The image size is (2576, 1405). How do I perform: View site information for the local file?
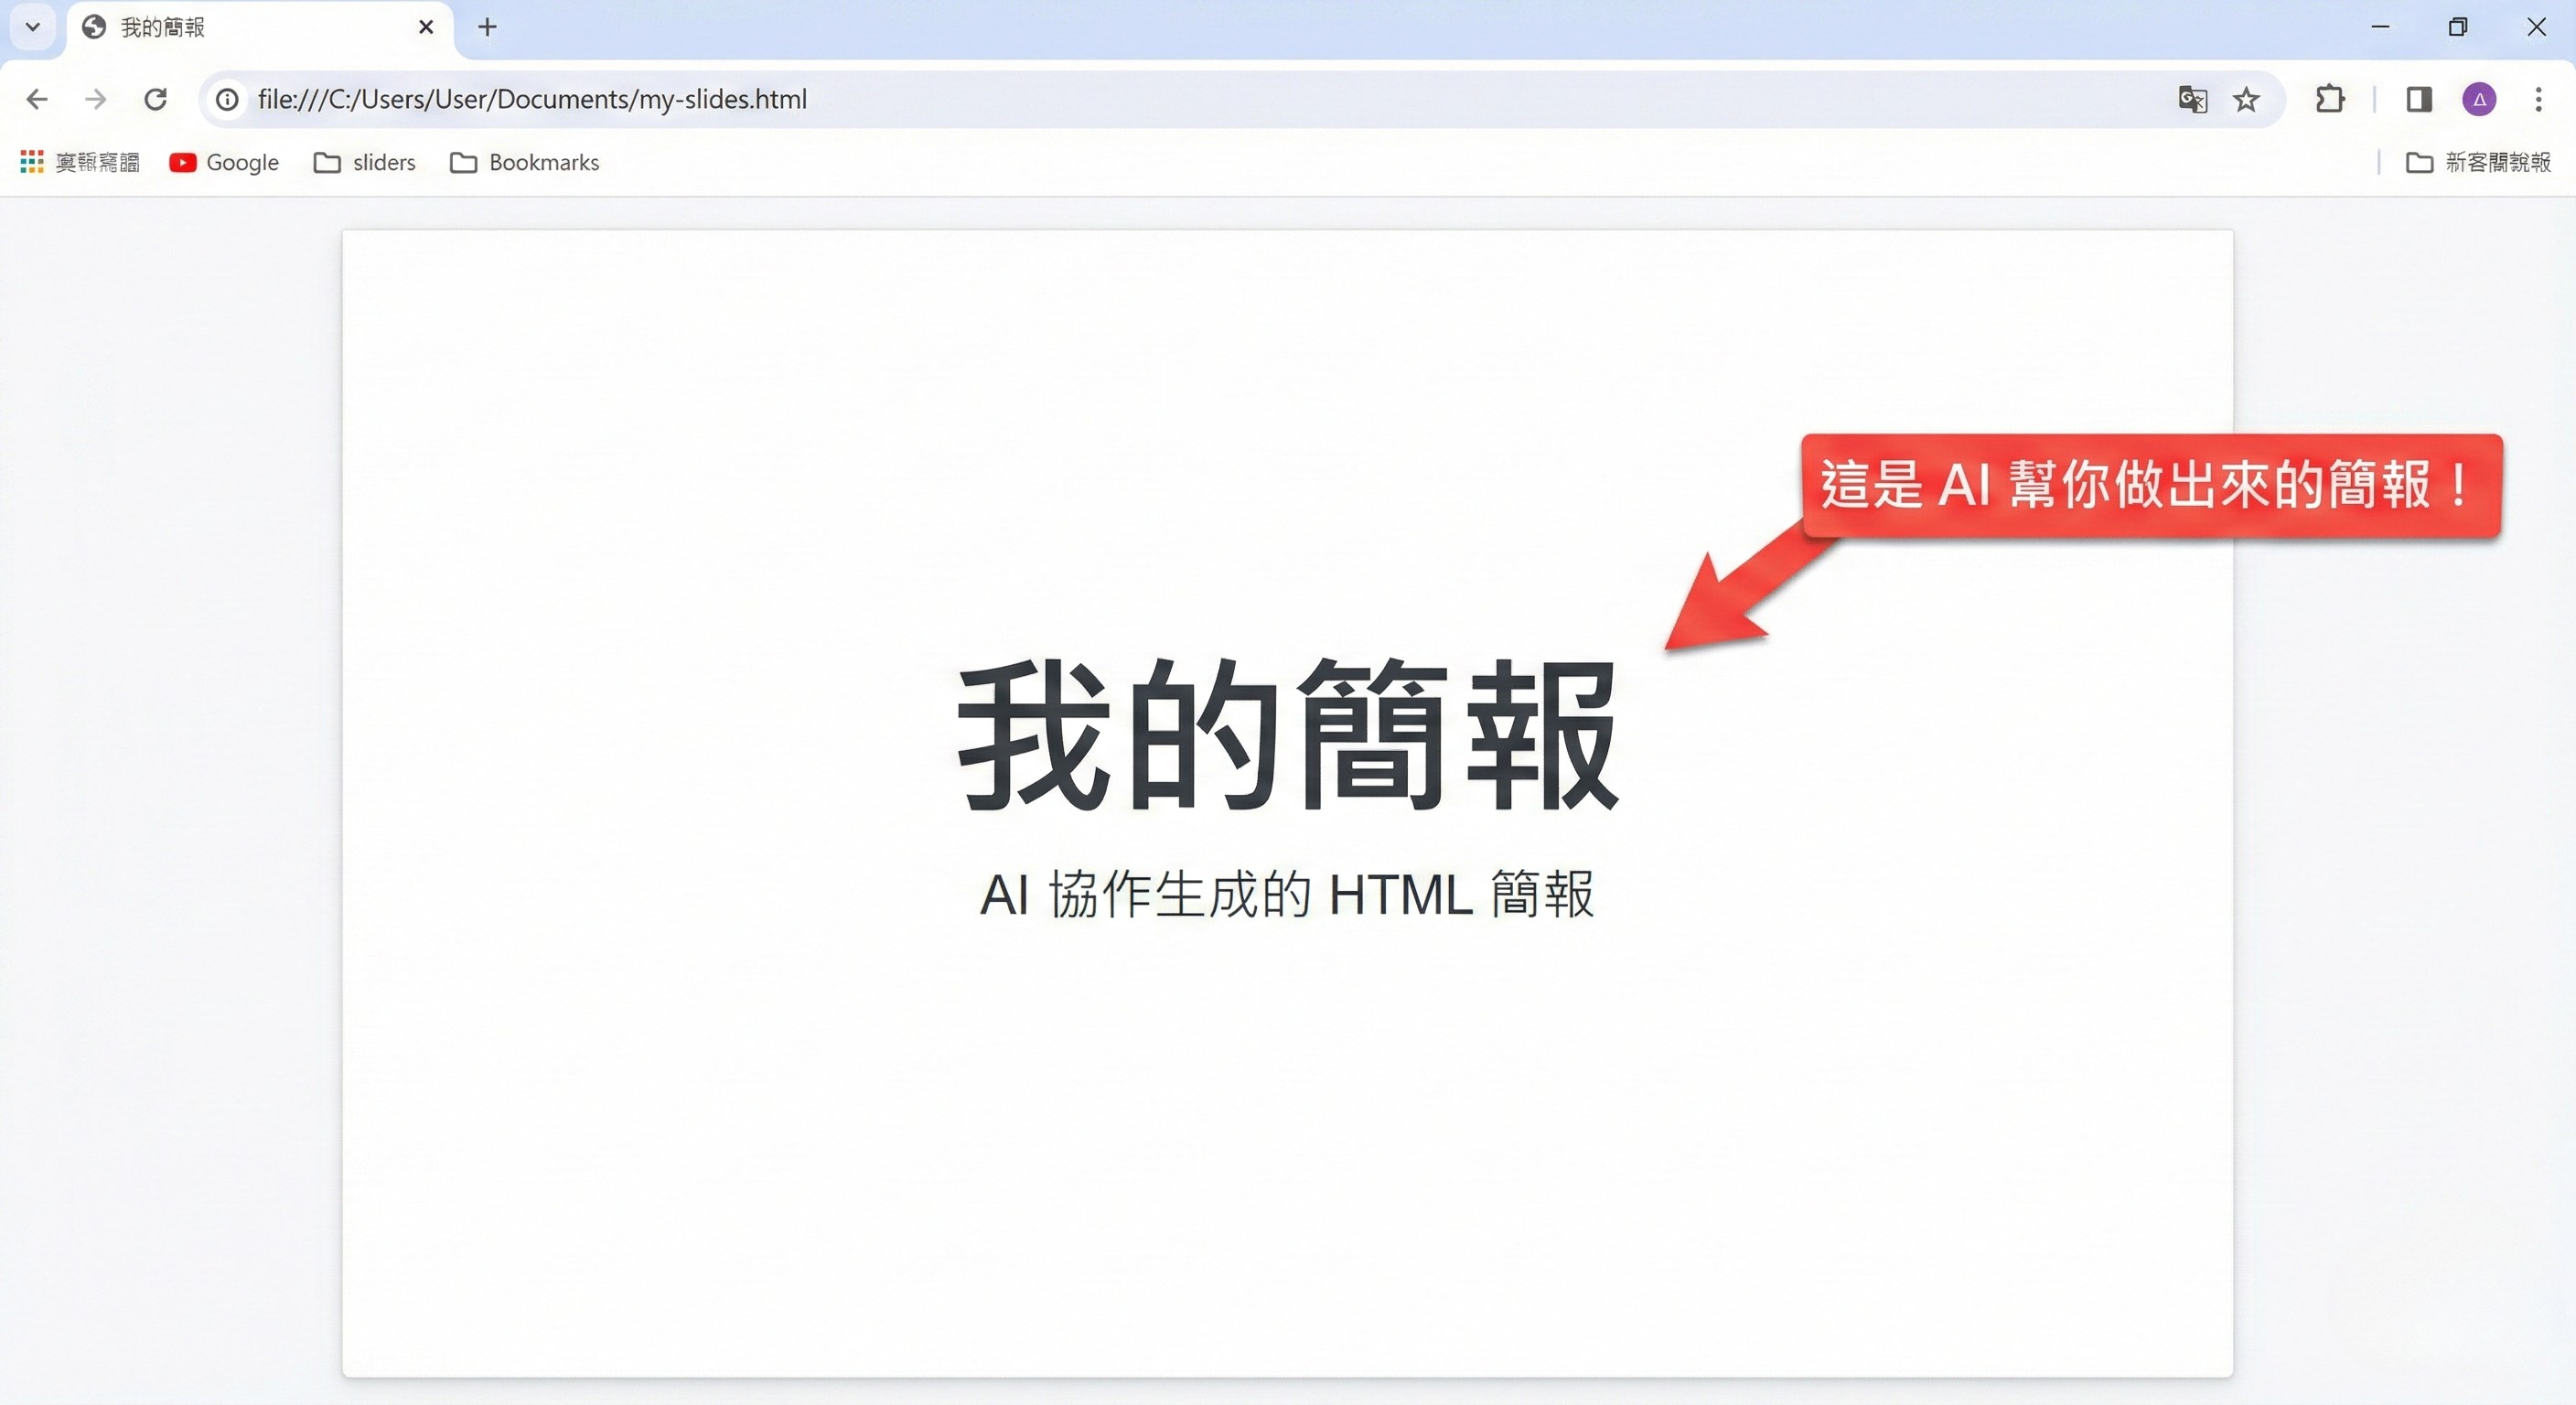point(226,99)
